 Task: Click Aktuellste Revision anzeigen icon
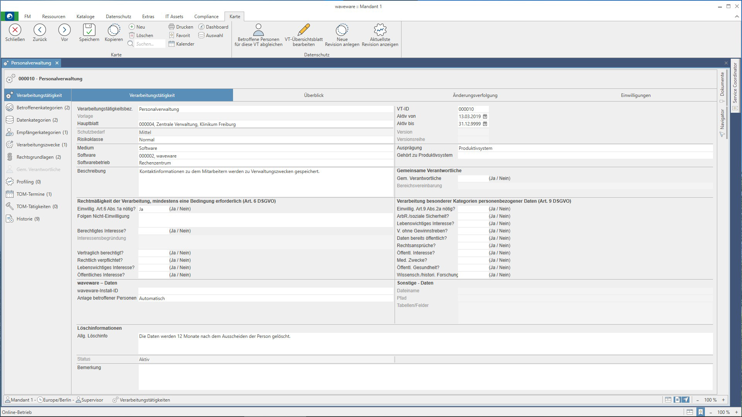pyautogui.click(x=380, y=30)
